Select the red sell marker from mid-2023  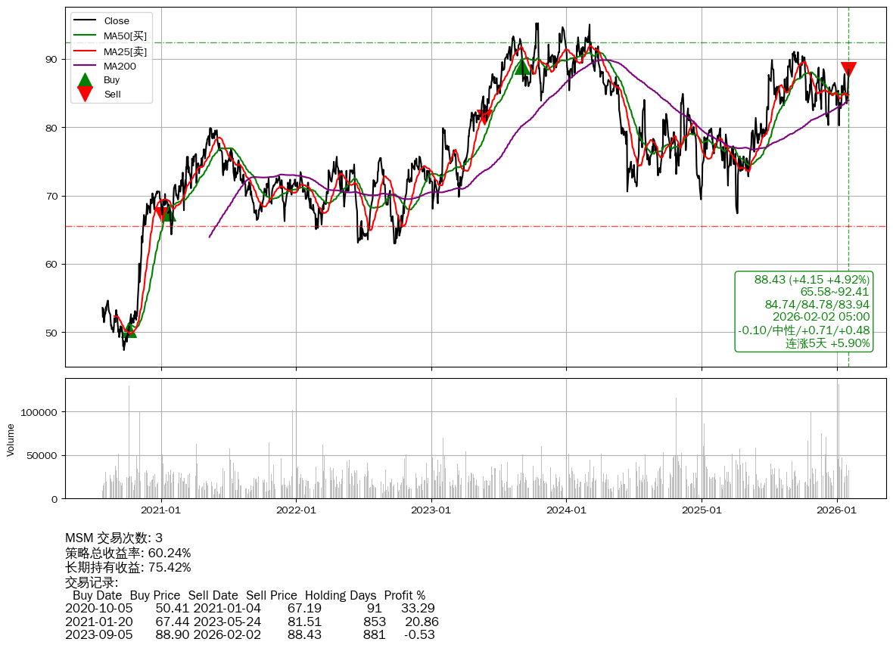[485, 116]
